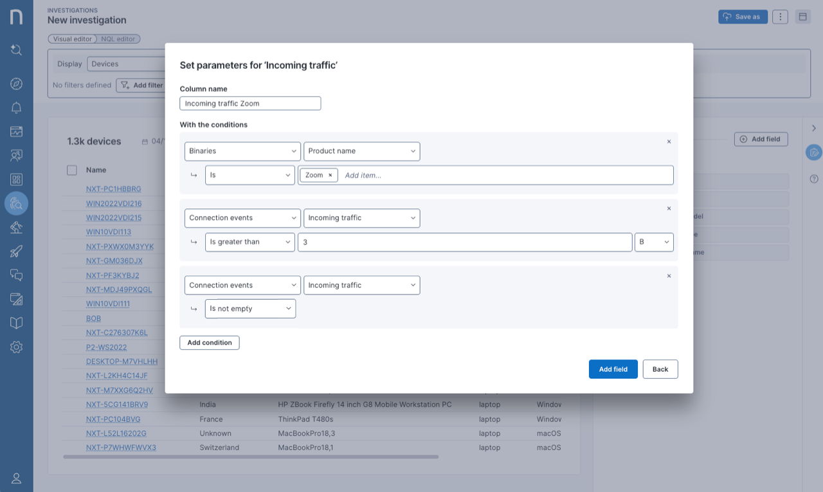Open the Is greater than operator dropdown
The width and height of the screenshot is (823, 492).
[250, 242]
